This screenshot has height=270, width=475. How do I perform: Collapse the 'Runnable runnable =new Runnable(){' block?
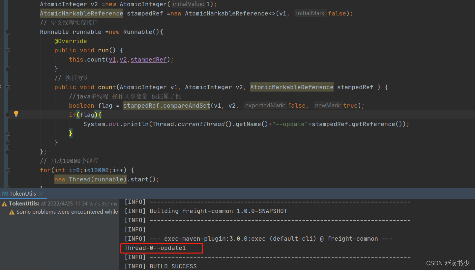point(8,32)
